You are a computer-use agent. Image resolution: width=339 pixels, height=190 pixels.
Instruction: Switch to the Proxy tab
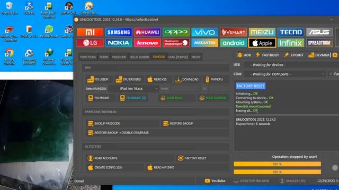coord(196,57)
